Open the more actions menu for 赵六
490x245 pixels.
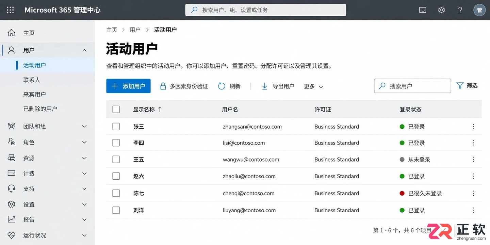pyautogui.click(x=473, y=176)
